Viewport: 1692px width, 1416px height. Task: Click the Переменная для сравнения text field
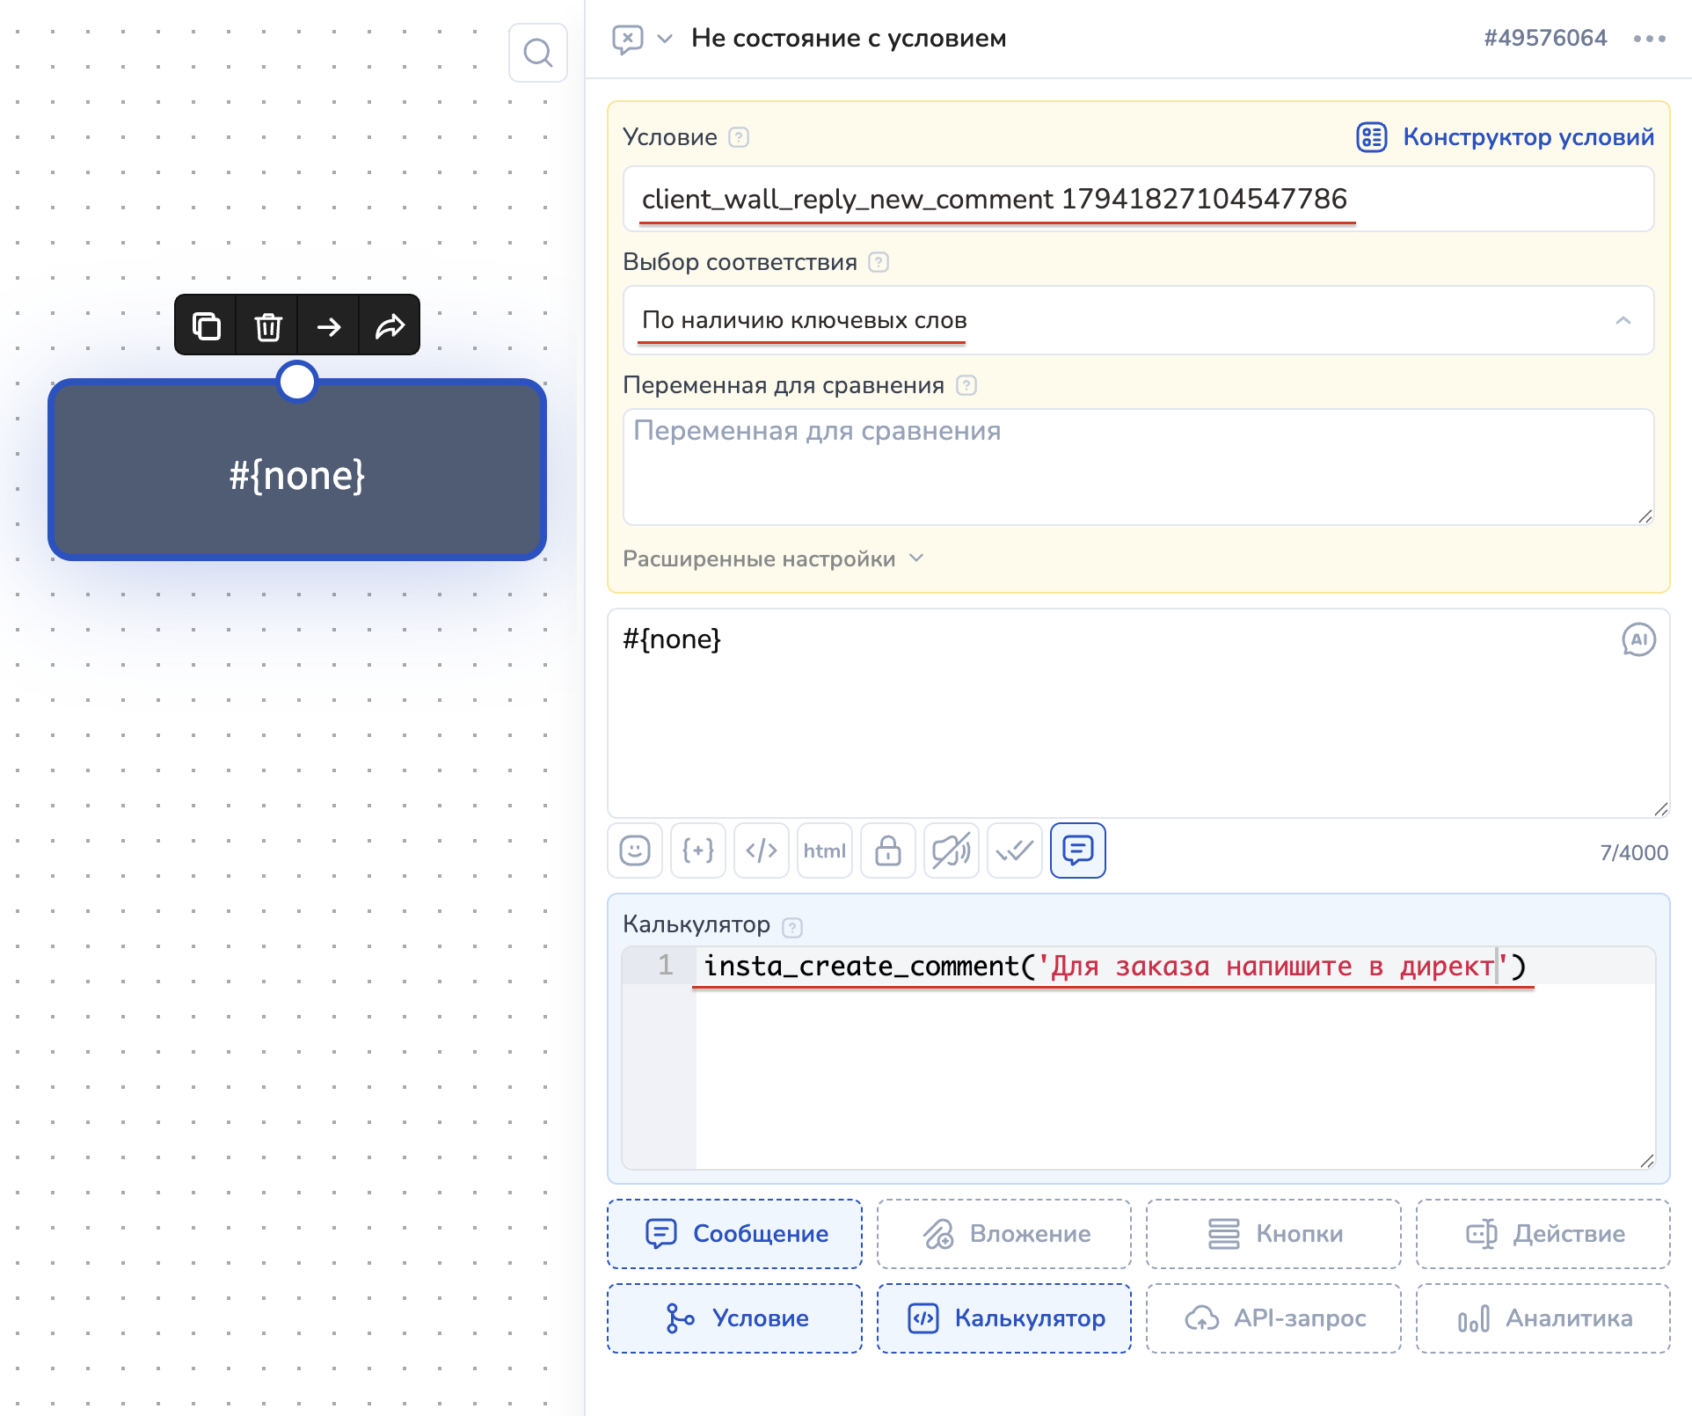(1137, 466)
